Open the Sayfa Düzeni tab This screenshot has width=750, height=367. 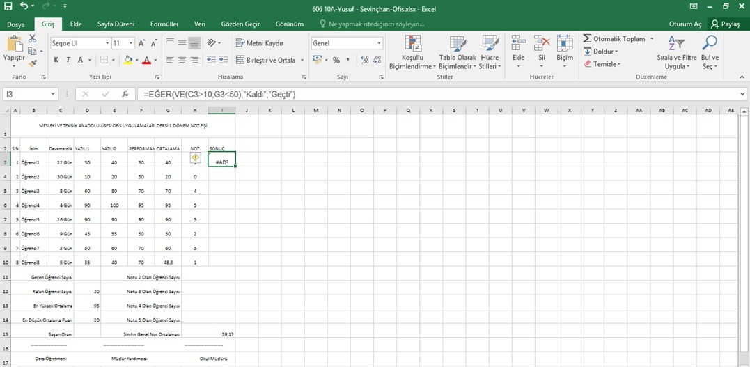click(116, 24)
